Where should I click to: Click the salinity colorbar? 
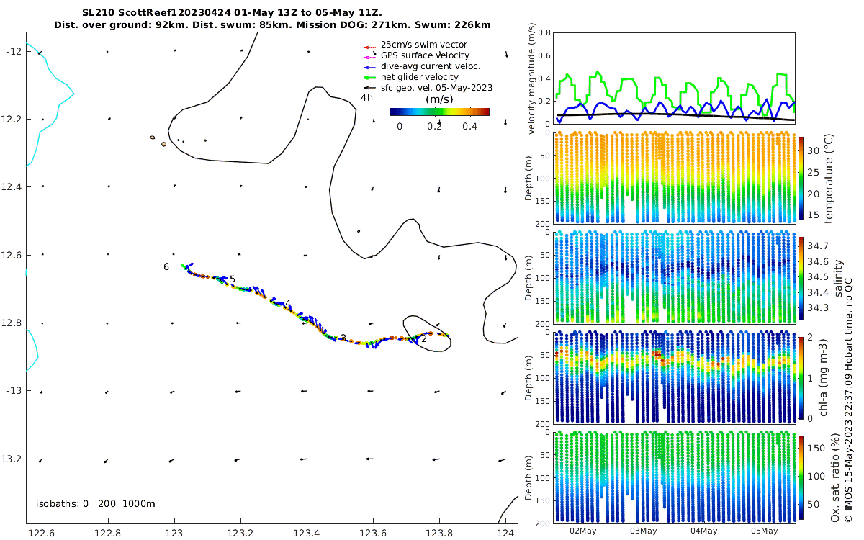point(801,276)
